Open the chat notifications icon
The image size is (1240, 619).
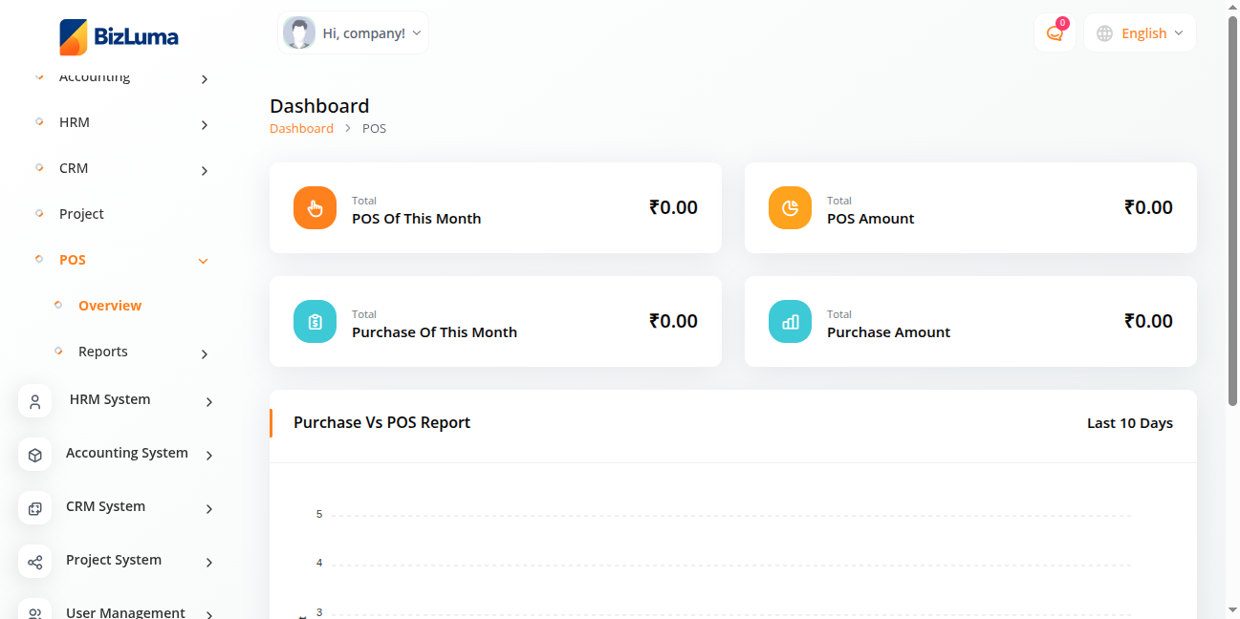point(1055,33)
